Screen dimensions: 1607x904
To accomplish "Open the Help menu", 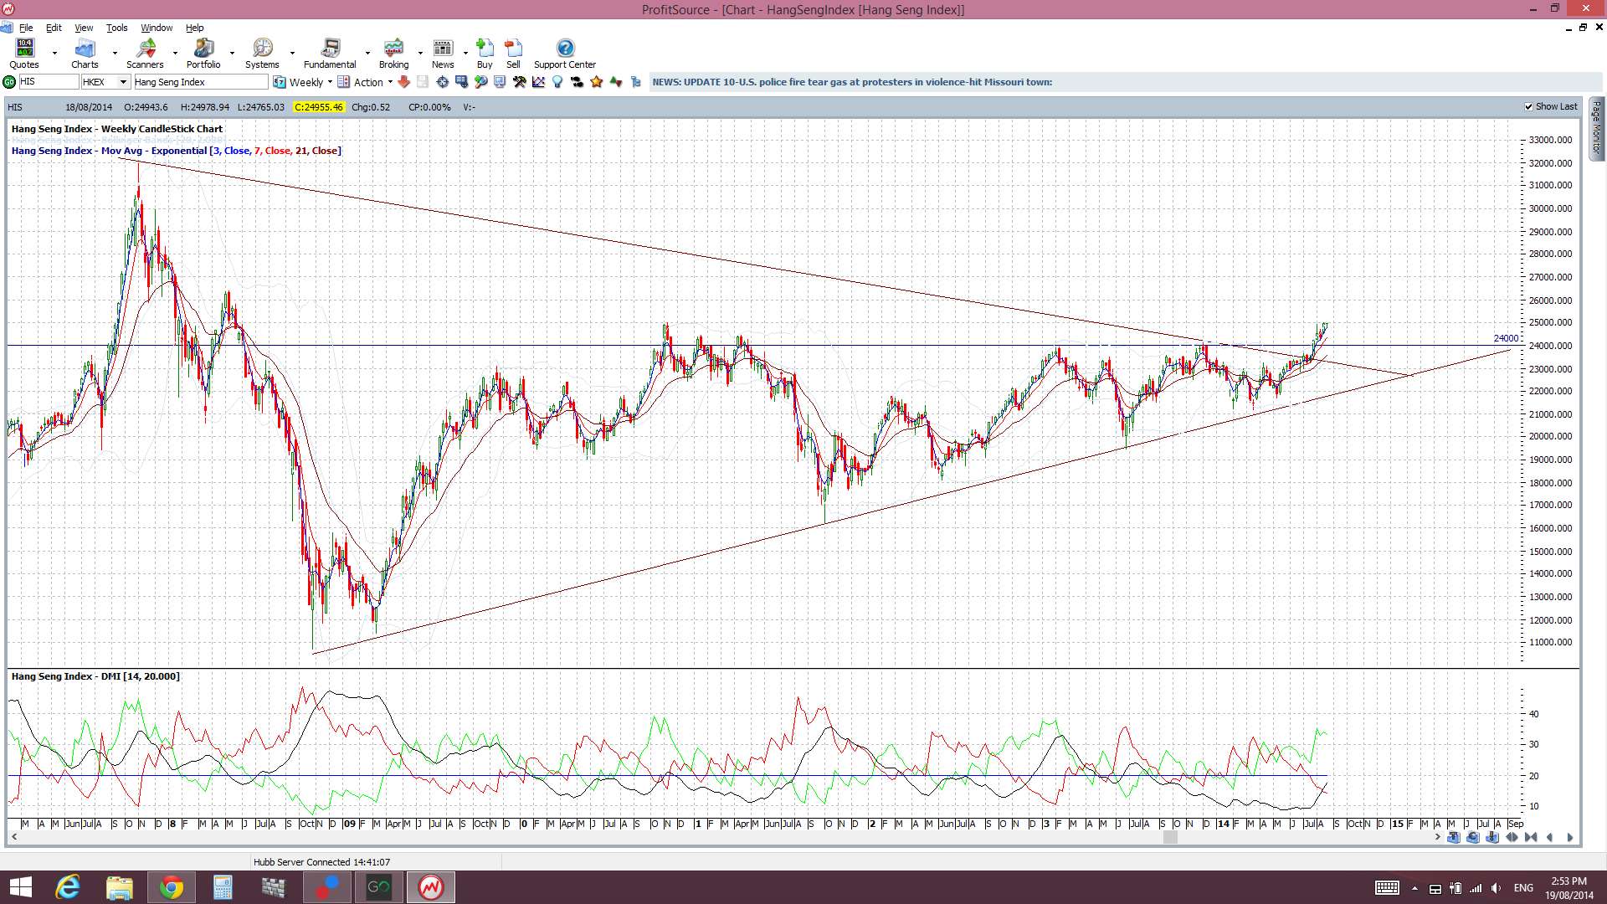I will pos(194,28).
